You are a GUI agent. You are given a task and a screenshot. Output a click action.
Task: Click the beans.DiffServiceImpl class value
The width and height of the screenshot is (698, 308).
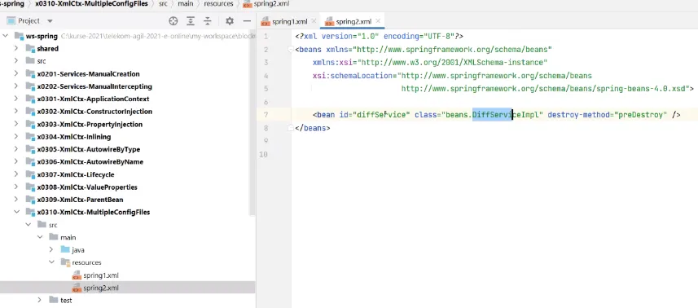click(492, 115)
